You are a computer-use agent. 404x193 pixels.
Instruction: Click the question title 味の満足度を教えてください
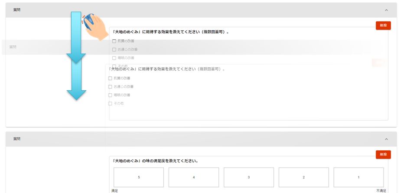pyautogui.click(x=155, y=161)
